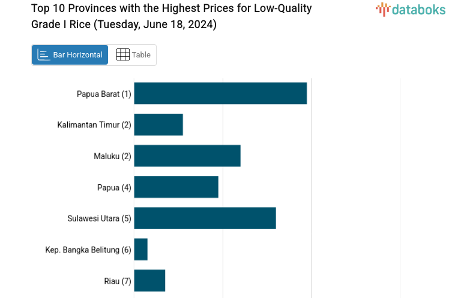This screenshot has height=298, width=452.
Task: Click the Riau (7) axis label
Action: [118, 281]
